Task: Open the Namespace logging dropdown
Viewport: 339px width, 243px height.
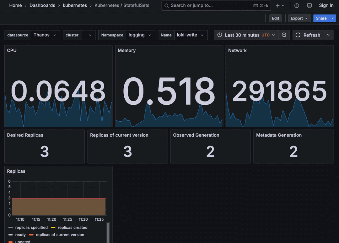Action: (140, 35)
